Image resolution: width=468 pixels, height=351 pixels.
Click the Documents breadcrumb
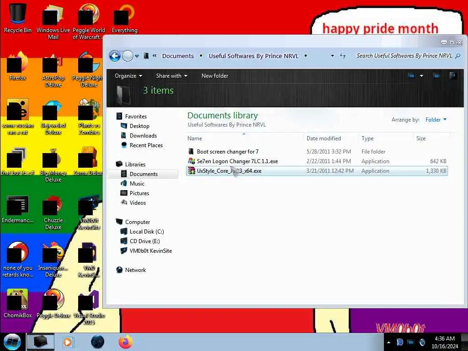[178, 56]
